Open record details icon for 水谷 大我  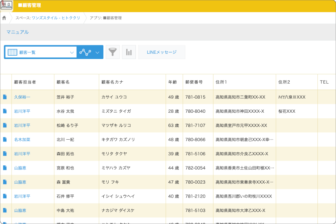tap(5, 111)
